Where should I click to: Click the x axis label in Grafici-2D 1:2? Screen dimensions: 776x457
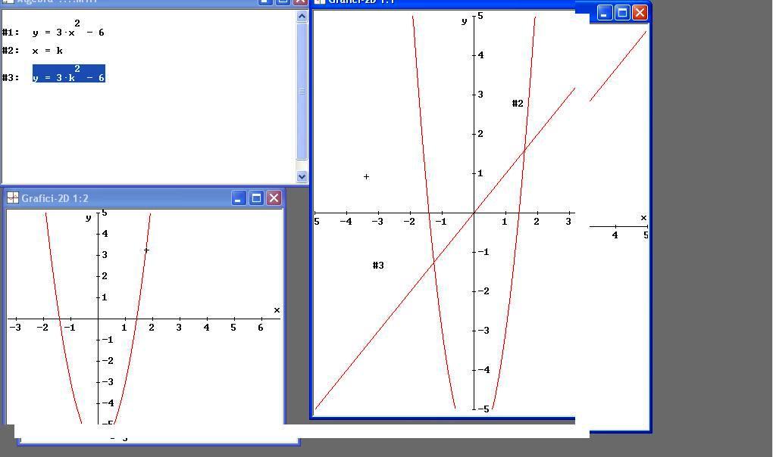tap(277, 310)
